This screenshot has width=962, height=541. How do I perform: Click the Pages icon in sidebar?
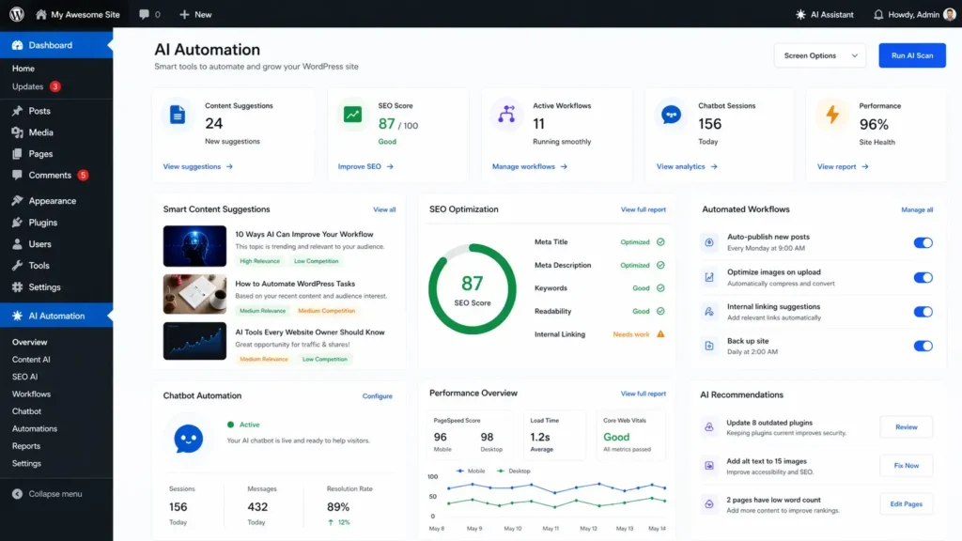tap(17, 154)
